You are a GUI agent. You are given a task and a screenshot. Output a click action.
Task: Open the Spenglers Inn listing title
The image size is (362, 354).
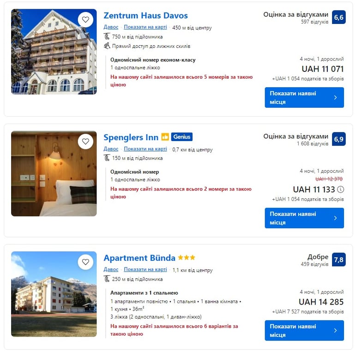click(131, 137)
